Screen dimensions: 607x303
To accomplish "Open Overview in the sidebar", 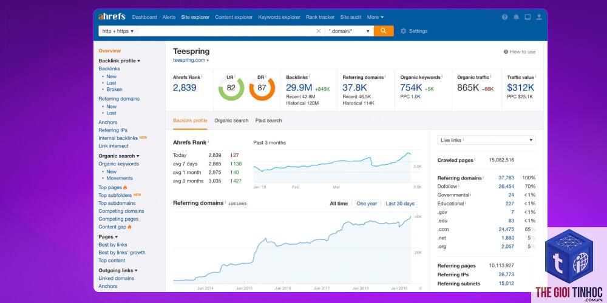I will 109,51.
